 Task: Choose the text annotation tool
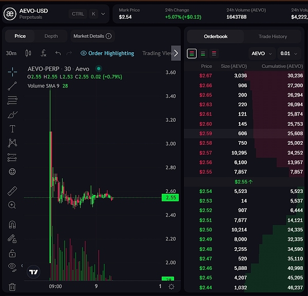click(12, 129)
